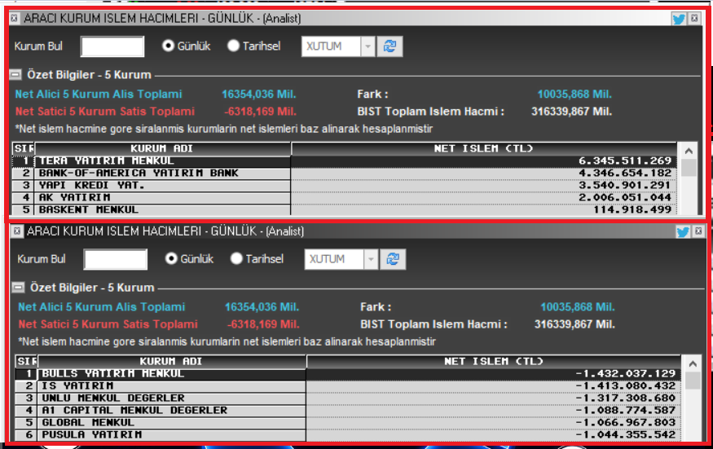Open XUTUM dropdown in top window
Screen dimensions: 713x449
tap(368, 46)
